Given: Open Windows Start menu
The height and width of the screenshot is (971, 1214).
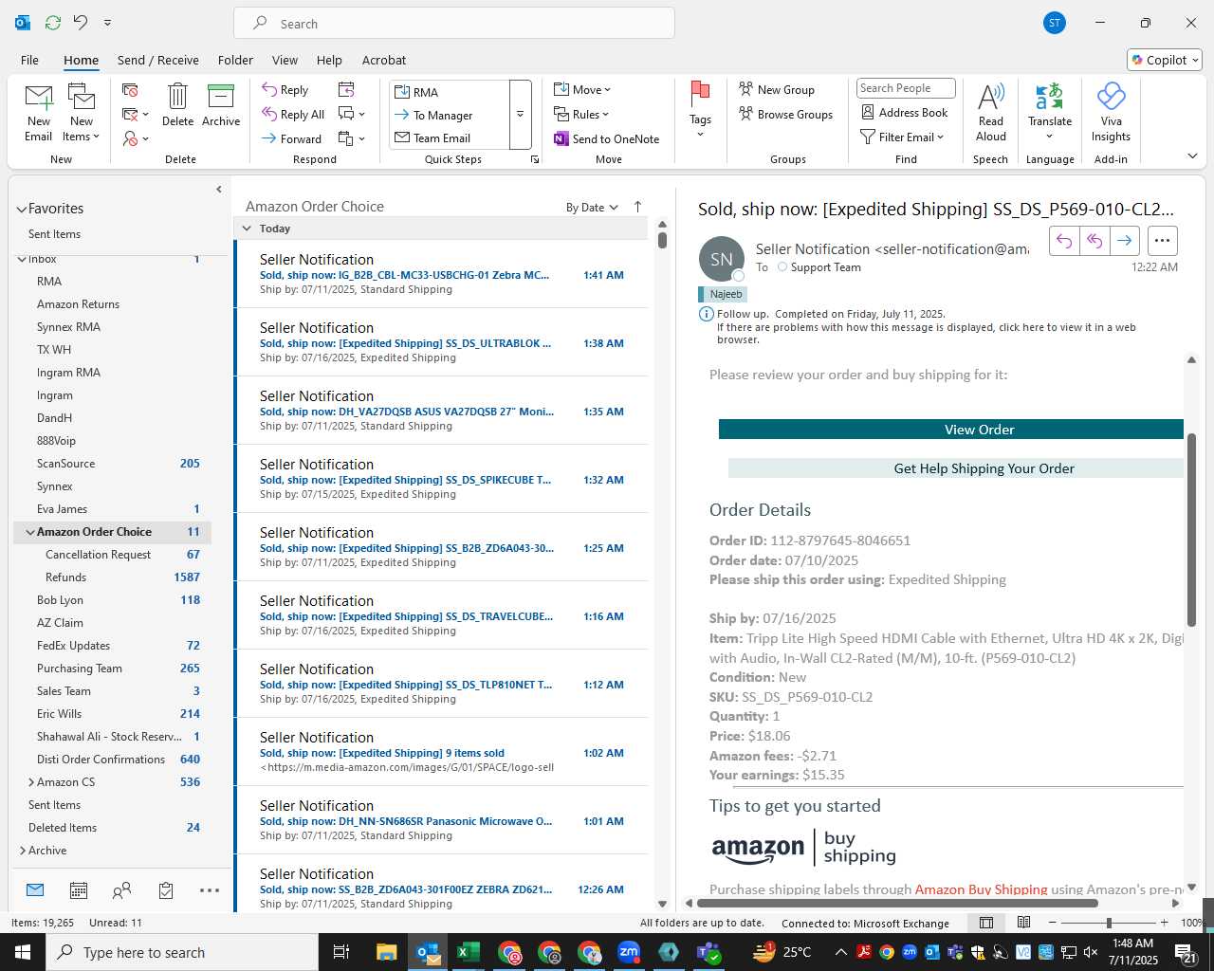Looking at the screenshot, I should (x=23, y=952).
